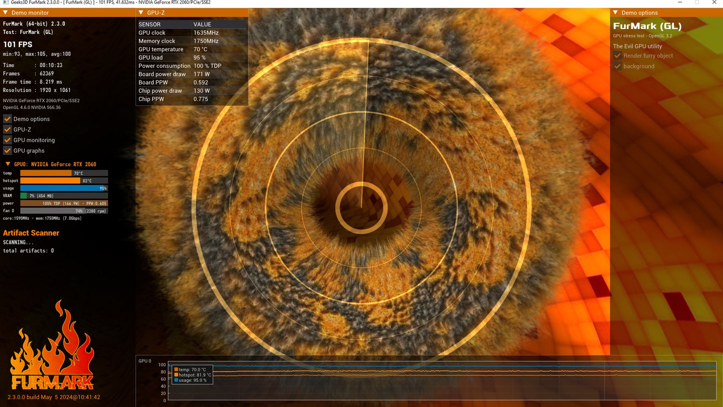Select the Chip PPW row
Image resolution: width=723 pixels, height=407 pixels.
click(192, 99)
